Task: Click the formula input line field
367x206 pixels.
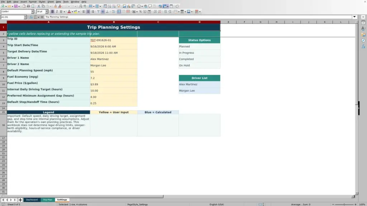Action: pyautogui.click(x=198, y=17)
